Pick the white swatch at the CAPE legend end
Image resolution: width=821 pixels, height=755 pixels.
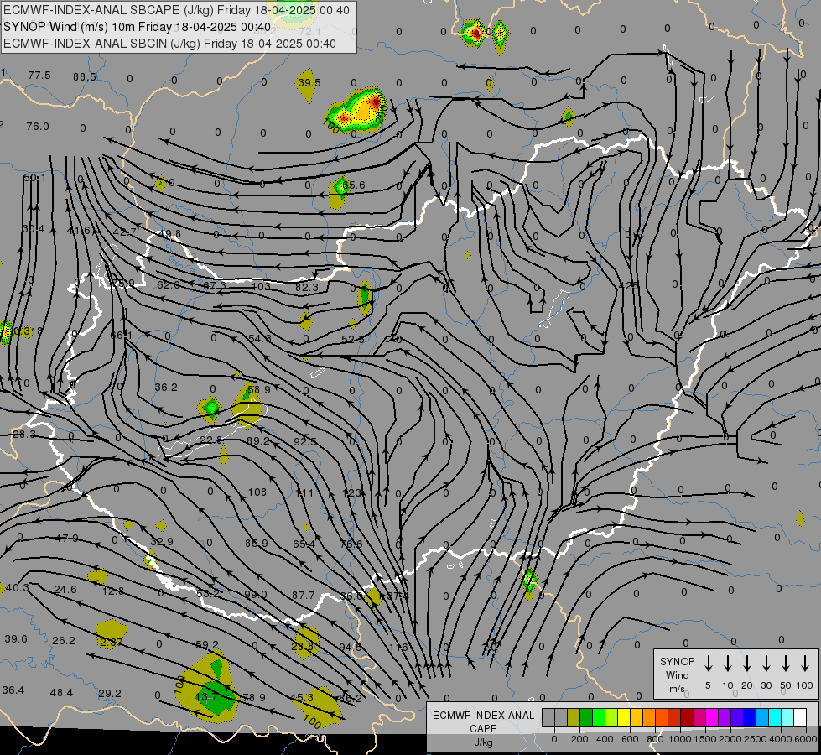(x=800, y=717)
